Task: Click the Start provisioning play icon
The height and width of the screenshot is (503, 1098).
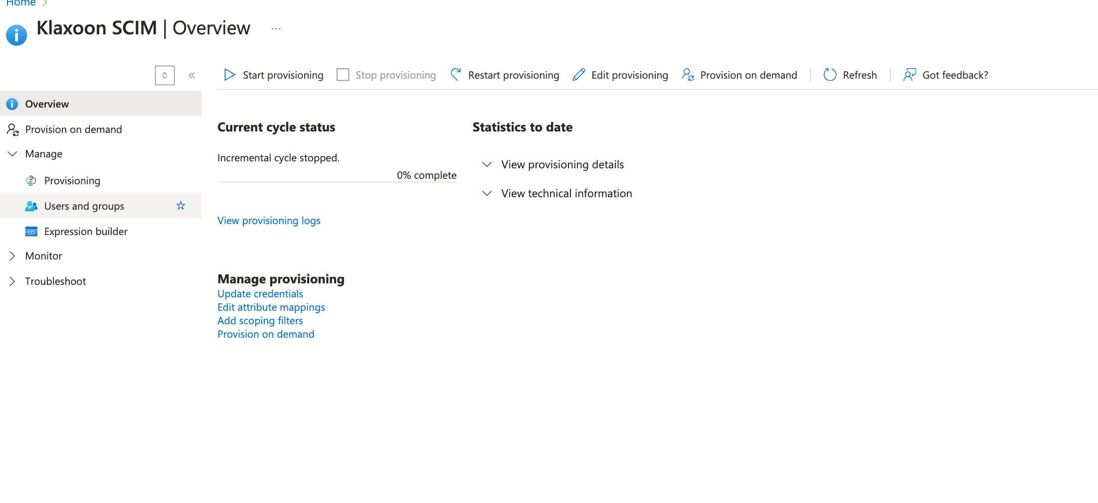Action: (x=229, y=75)
